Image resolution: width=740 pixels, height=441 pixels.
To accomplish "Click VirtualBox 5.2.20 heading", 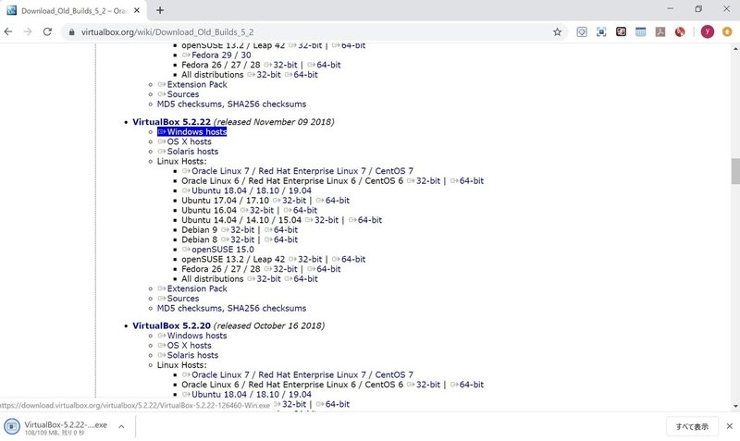I will tap(172, 325).
